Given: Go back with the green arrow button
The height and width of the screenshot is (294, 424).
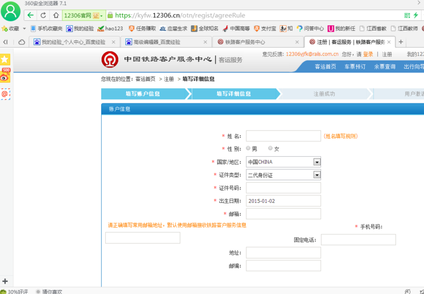Looking at the screenshot, I should click(x=30, y=15).
